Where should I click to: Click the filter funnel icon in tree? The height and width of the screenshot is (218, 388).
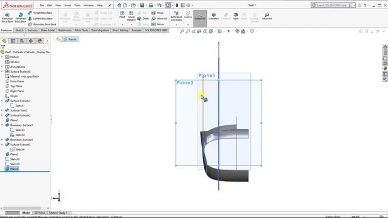click(2, 47)
